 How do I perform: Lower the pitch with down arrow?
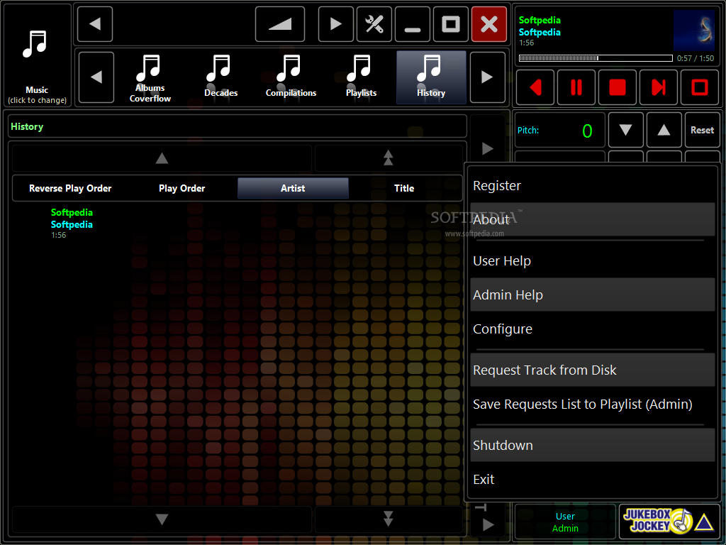click(x=625, y=131)
